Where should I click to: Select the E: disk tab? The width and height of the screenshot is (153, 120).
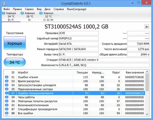(x=30, y=17)
